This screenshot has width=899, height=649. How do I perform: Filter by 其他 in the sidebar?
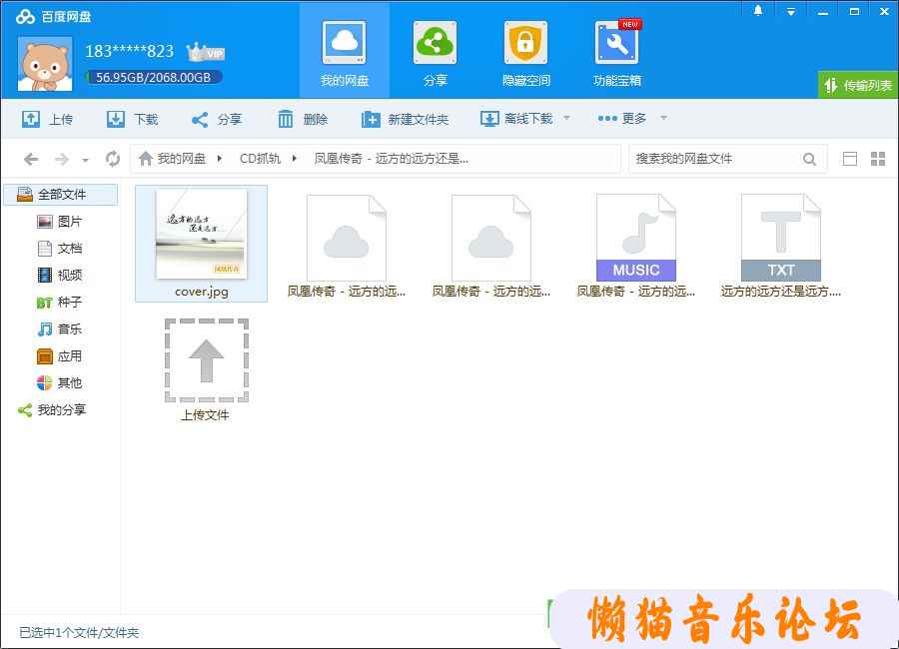tap(60, 383)
